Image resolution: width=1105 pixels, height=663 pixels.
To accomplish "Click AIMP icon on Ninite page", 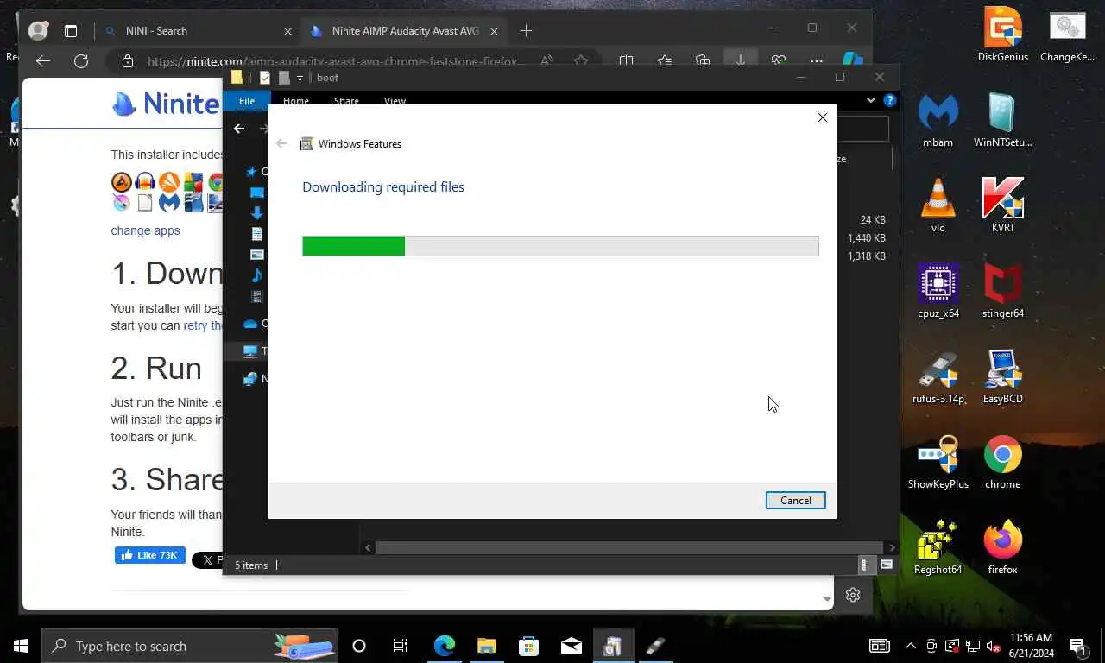I will coord(122,182).
